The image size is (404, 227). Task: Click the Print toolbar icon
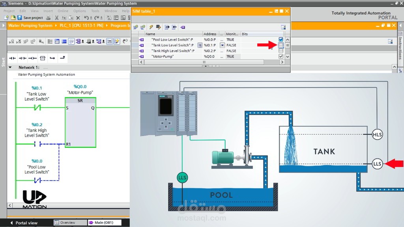pos(49,18)
